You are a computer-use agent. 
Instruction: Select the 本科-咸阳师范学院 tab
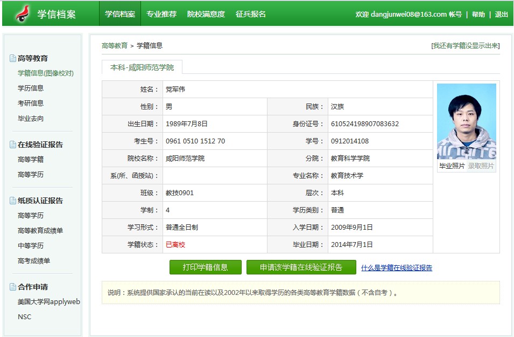[x=142, y=67]
